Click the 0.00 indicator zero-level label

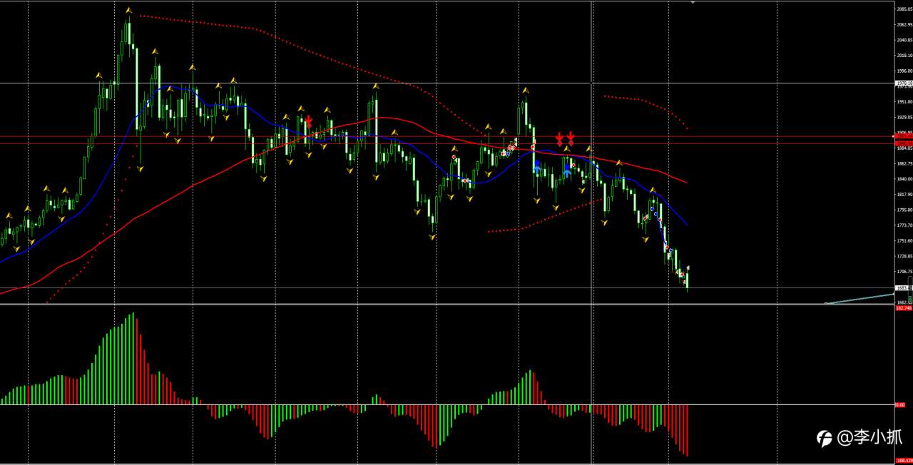click(x=901, y=404)
